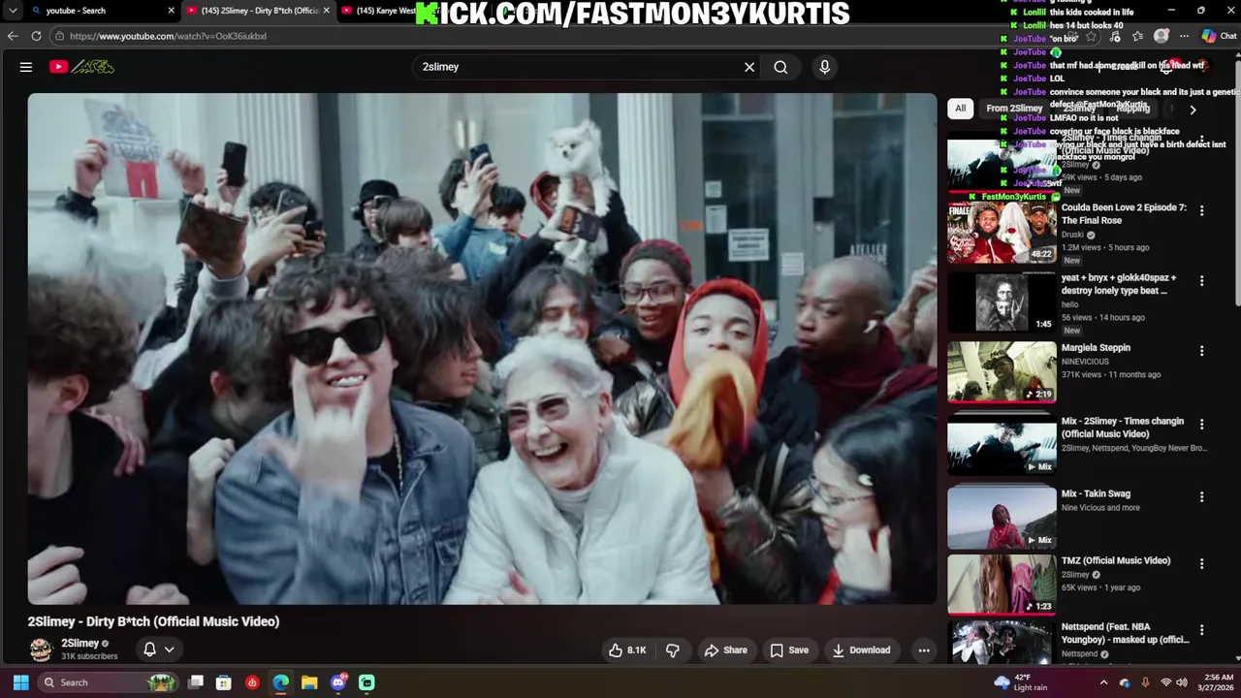Open options menu for 'yeat + bnyx' video
The image size is (1241, 698).
pyautogui.click(x=1201, y=281)
